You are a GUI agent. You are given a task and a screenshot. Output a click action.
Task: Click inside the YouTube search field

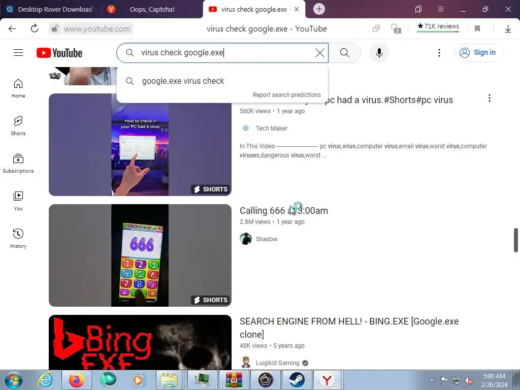[x=222, y=53]
